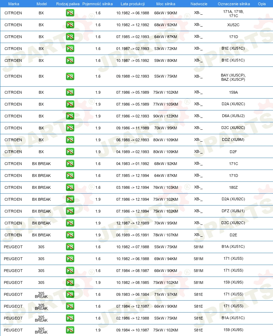Click fuel icon in 71kW / 97KM row
The width and height of the screenshot is (273, 336).
click(70, 294)
